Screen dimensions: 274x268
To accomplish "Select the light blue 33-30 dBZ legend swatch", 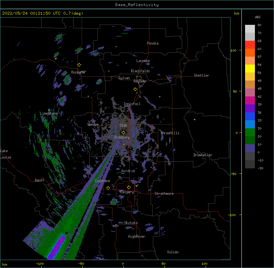I will click(x=250, y=124).
